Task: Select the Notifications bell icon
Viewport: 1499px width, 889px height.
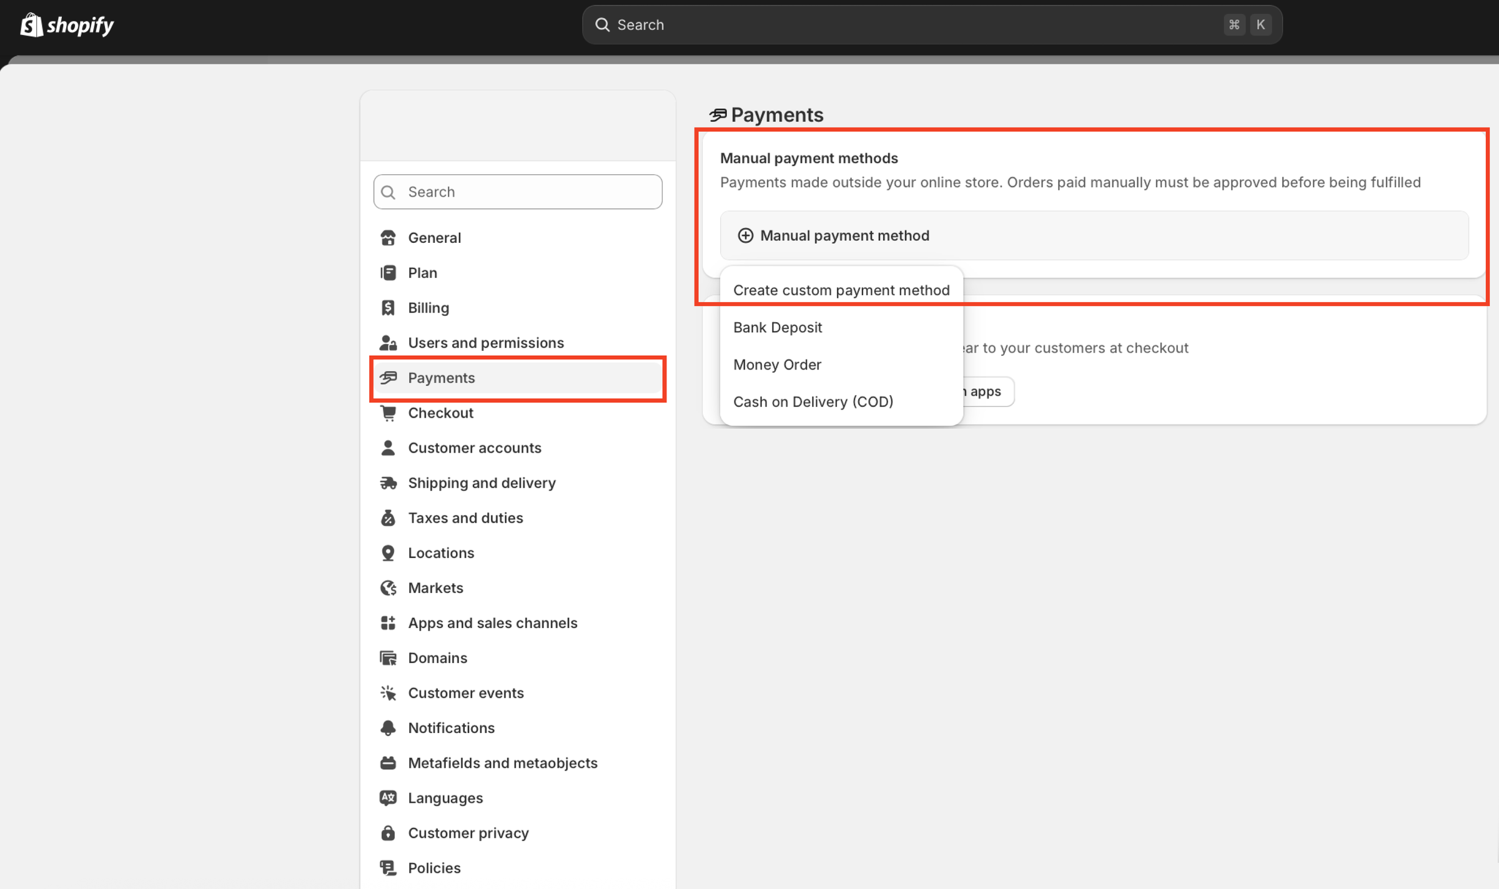Action: click(x=388, y=727)
